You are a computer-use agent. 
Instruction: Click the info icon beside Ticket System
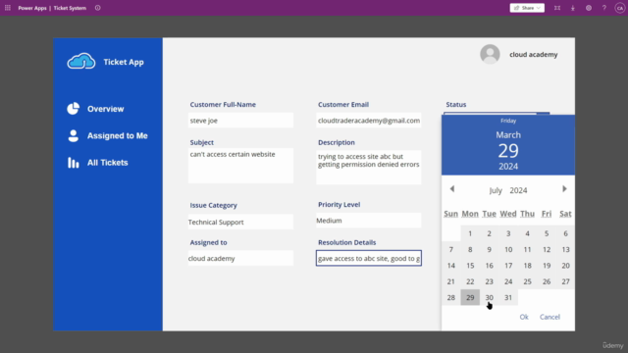point(98,8)
